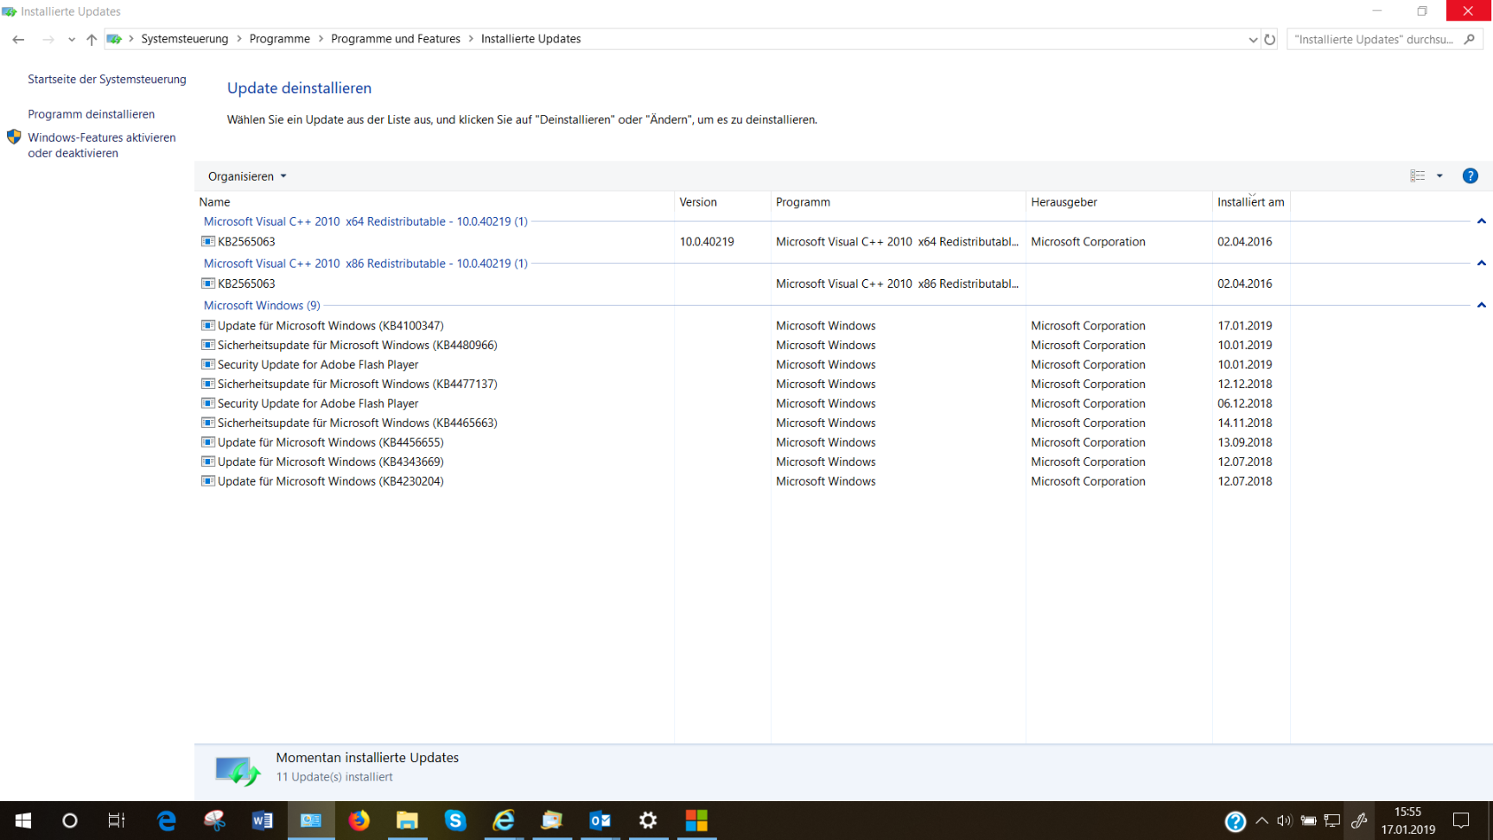
Task: Click Programme und Features breadcrumb
Action: pos(396,39)
